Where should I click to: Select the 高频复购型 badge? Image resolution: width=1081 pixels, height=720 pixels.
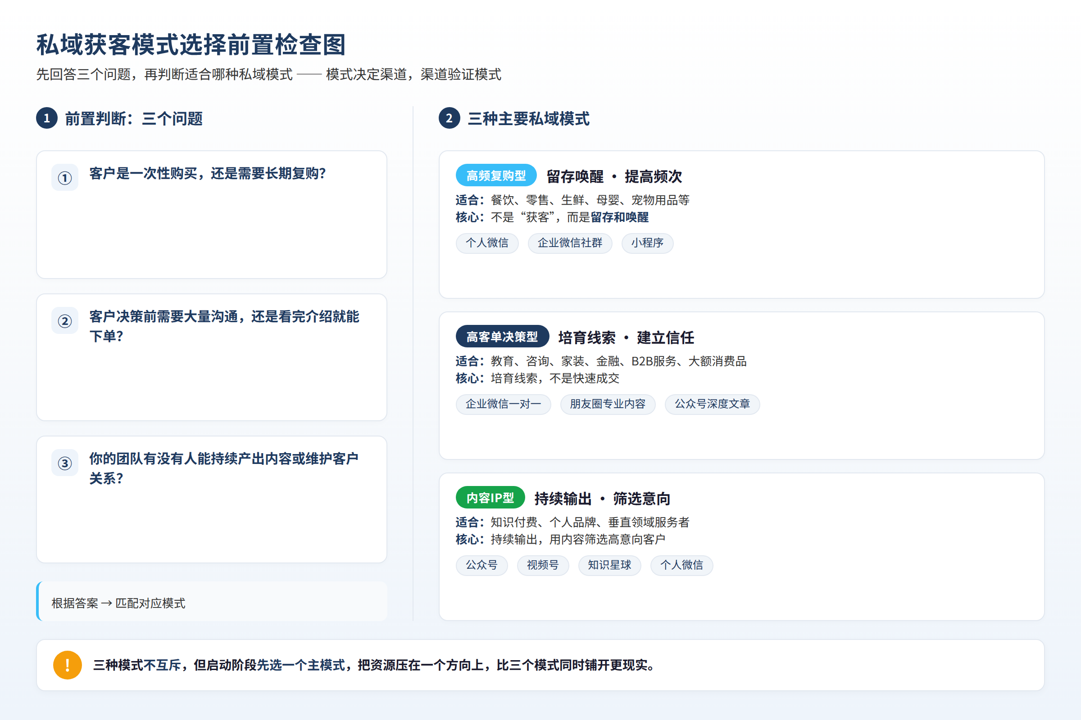(x=496, y=175)
